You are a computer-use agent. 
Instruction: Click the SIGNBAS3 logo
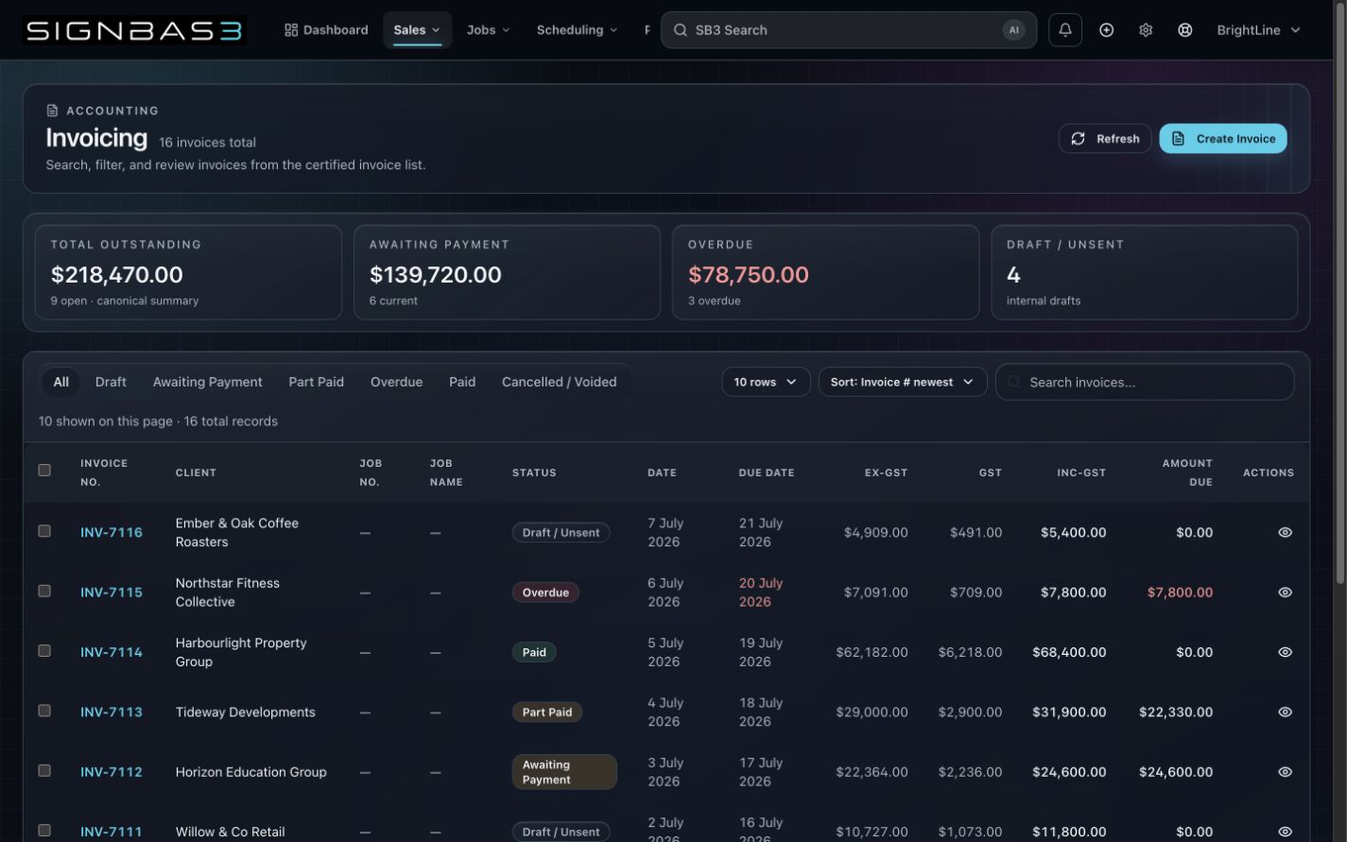click(134, 30)
